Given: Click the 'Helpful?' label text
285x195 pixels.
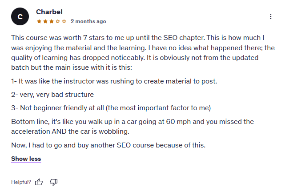Looking at the screenshot, I should (21, 182).
